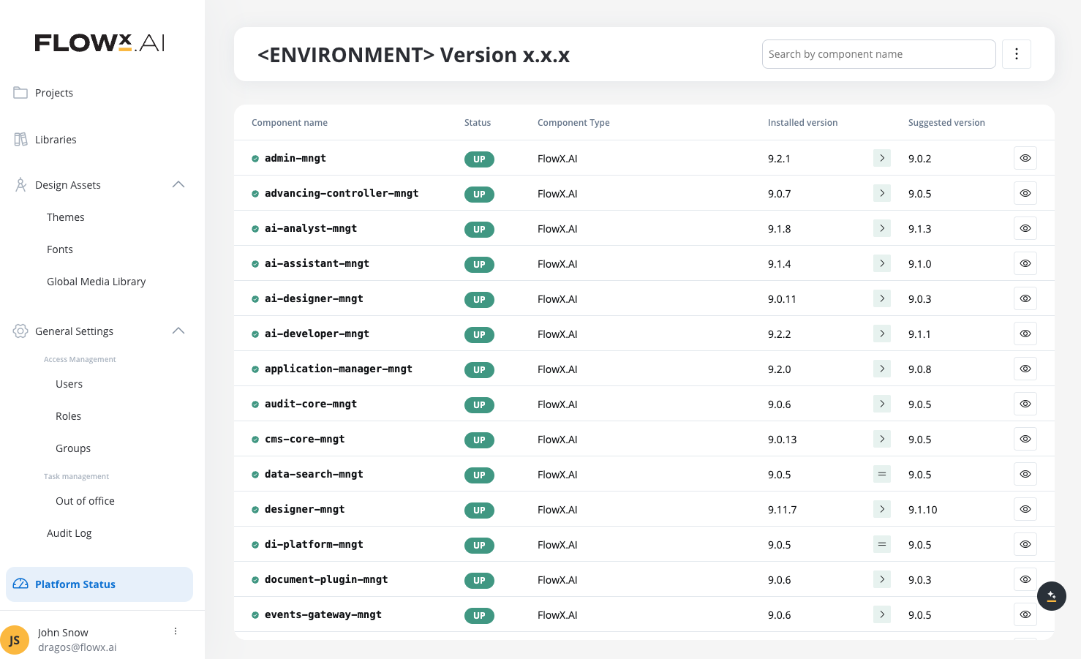Click admin-mngt green status check icon
Image resolution: width=1081 pixels, height=659 pixels.
255,159
